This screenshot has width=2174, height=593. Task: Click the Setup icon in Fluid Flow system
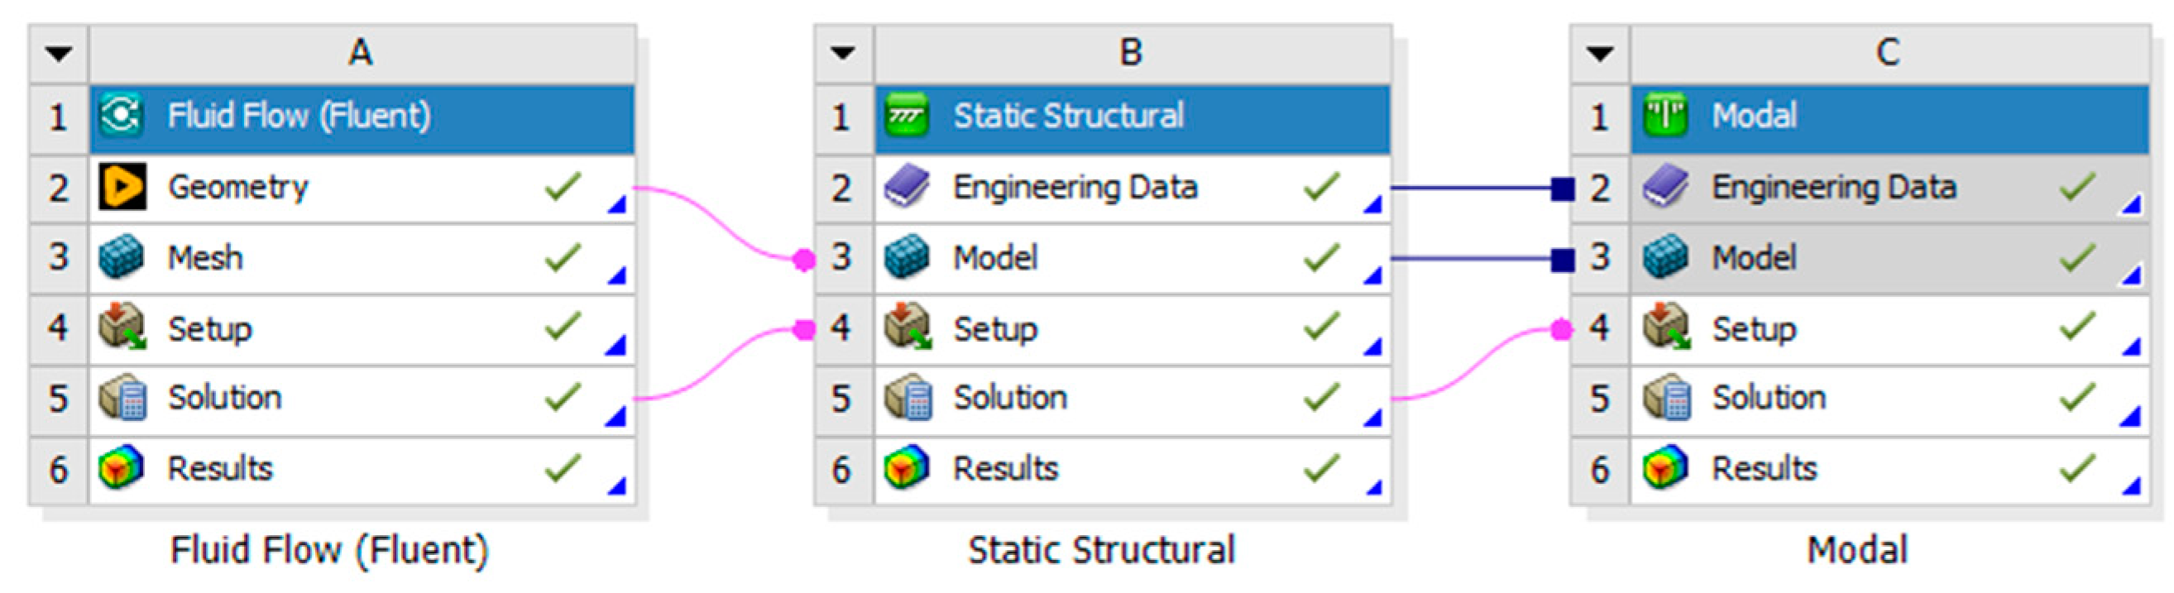pyautogui.click(x=122, y=328)
